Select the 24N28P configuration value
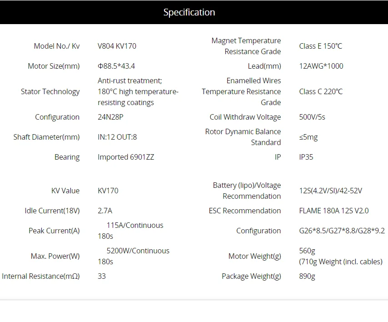Screen dimensions: 388x322 (x=110, y=117)
